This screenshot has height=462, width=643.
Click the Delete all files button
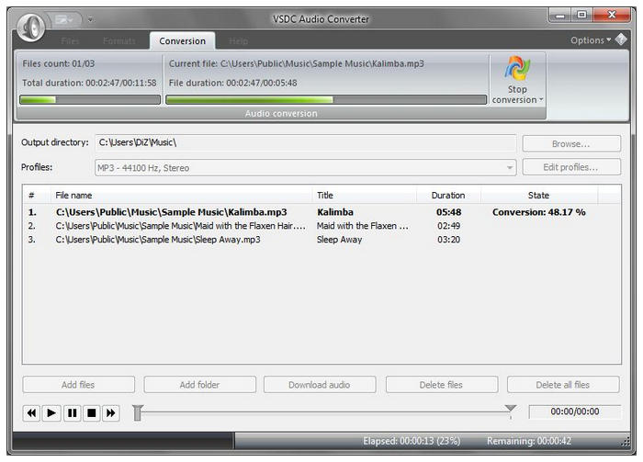(x=562, y=385)
